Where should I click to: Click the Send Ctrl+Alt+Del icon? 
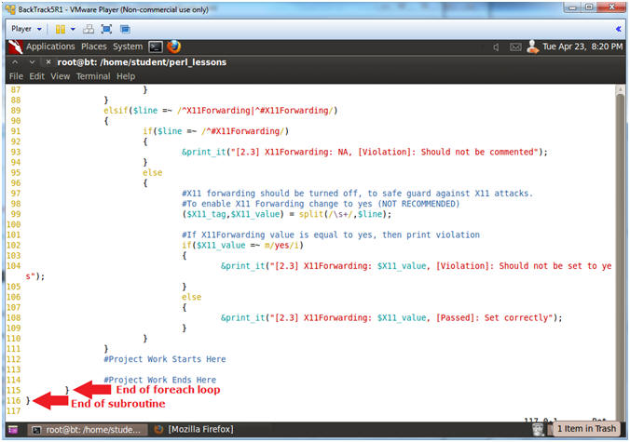[89, 29]
